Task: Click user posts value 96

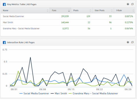Action: (x=110, y=23)
